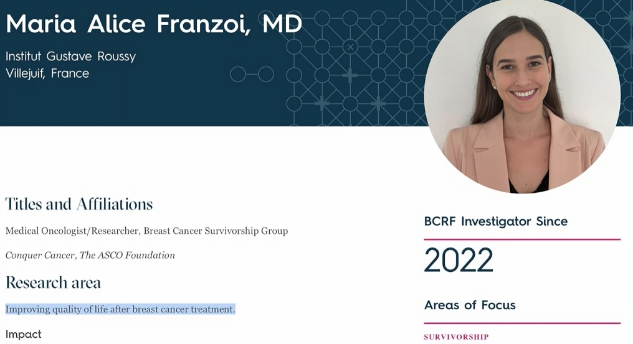Click the circled X icon in banner pattern
633x344 pixels.
tap(350, 47)
